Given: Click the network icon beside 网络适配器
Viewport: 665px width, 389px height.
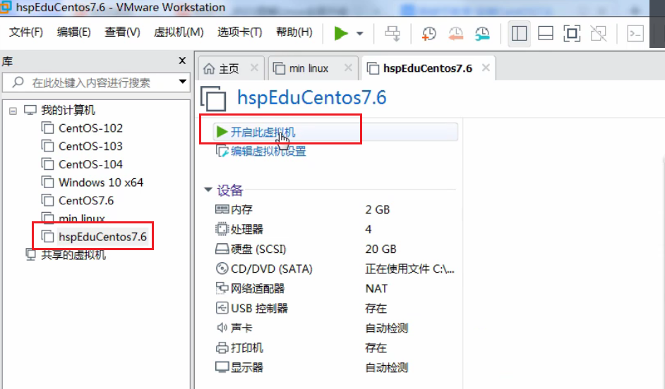Looking at the screenshot, I should [222, 288].
